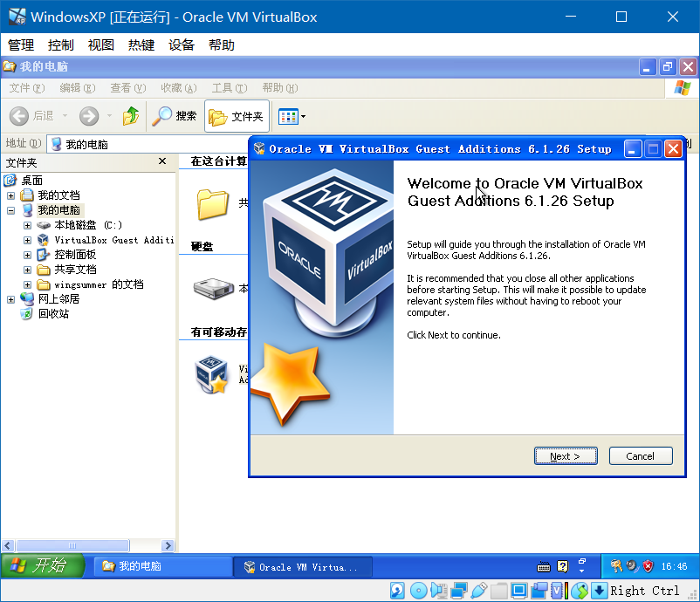Open the 帮助 (H) menu in explorer
The height and width of the screenshot is (602, 700).
280,88
